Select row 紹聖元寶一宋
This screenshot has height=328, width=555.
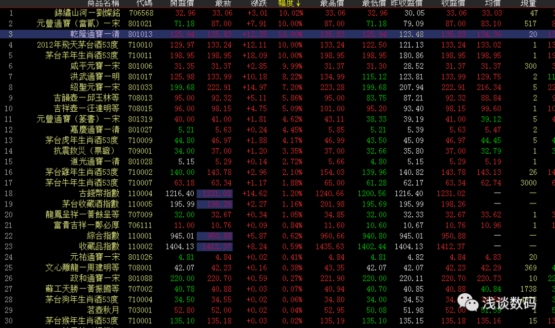tap(277, 87)
